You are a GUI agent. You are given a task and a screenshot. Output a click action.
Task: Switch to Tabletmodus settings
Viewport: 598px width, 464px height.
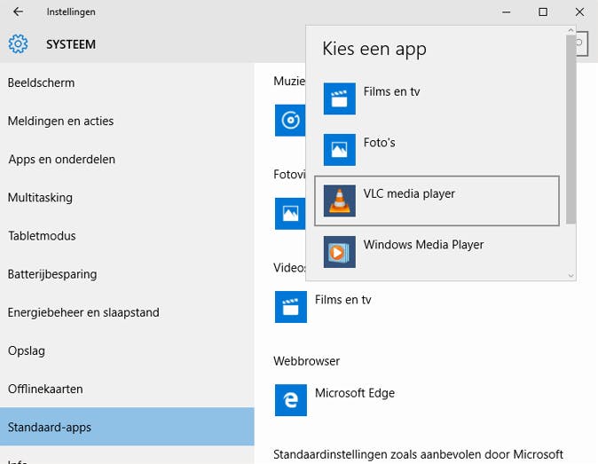click(42, 236)
